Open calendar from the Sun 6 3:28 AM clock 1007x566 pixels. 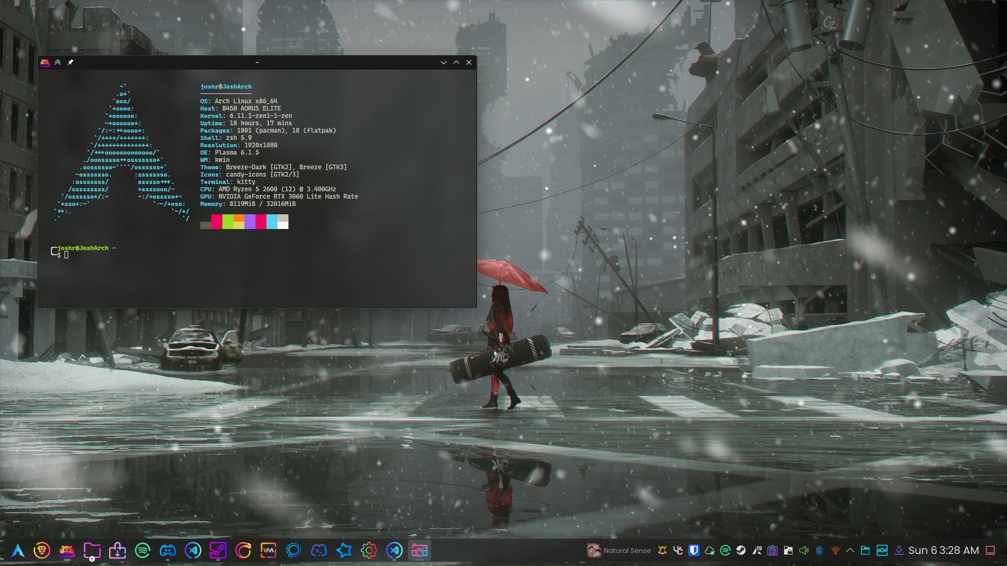[x=944, y=551]
